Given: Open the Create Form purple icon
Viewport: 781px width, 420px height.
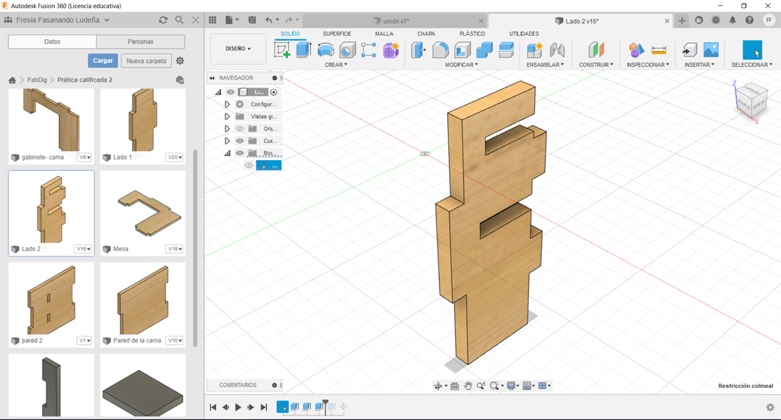Looking at the screenshot, I should (x=391, y=50).
